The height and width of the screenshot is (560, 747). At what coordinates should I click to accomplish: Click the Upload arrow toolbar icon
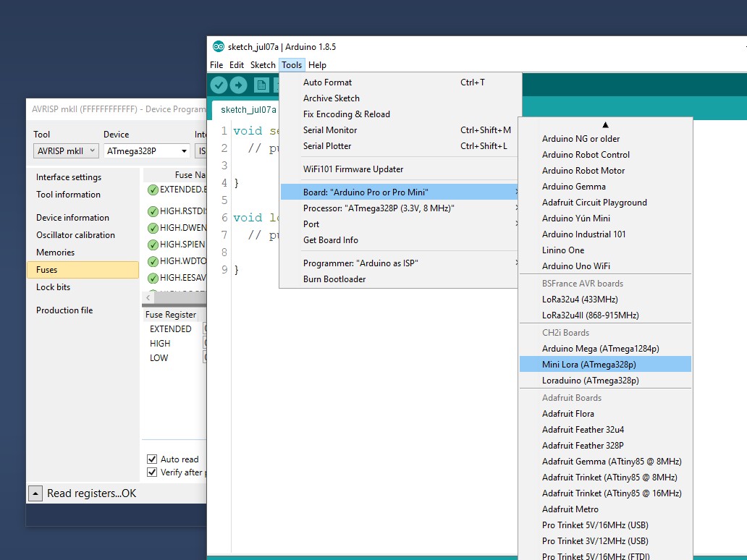point(238,85)
